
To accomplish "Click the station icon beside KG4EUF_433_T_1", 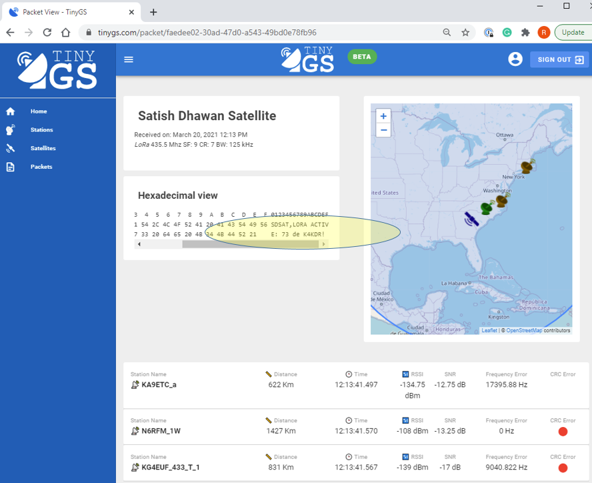I will tap(135, 468).
